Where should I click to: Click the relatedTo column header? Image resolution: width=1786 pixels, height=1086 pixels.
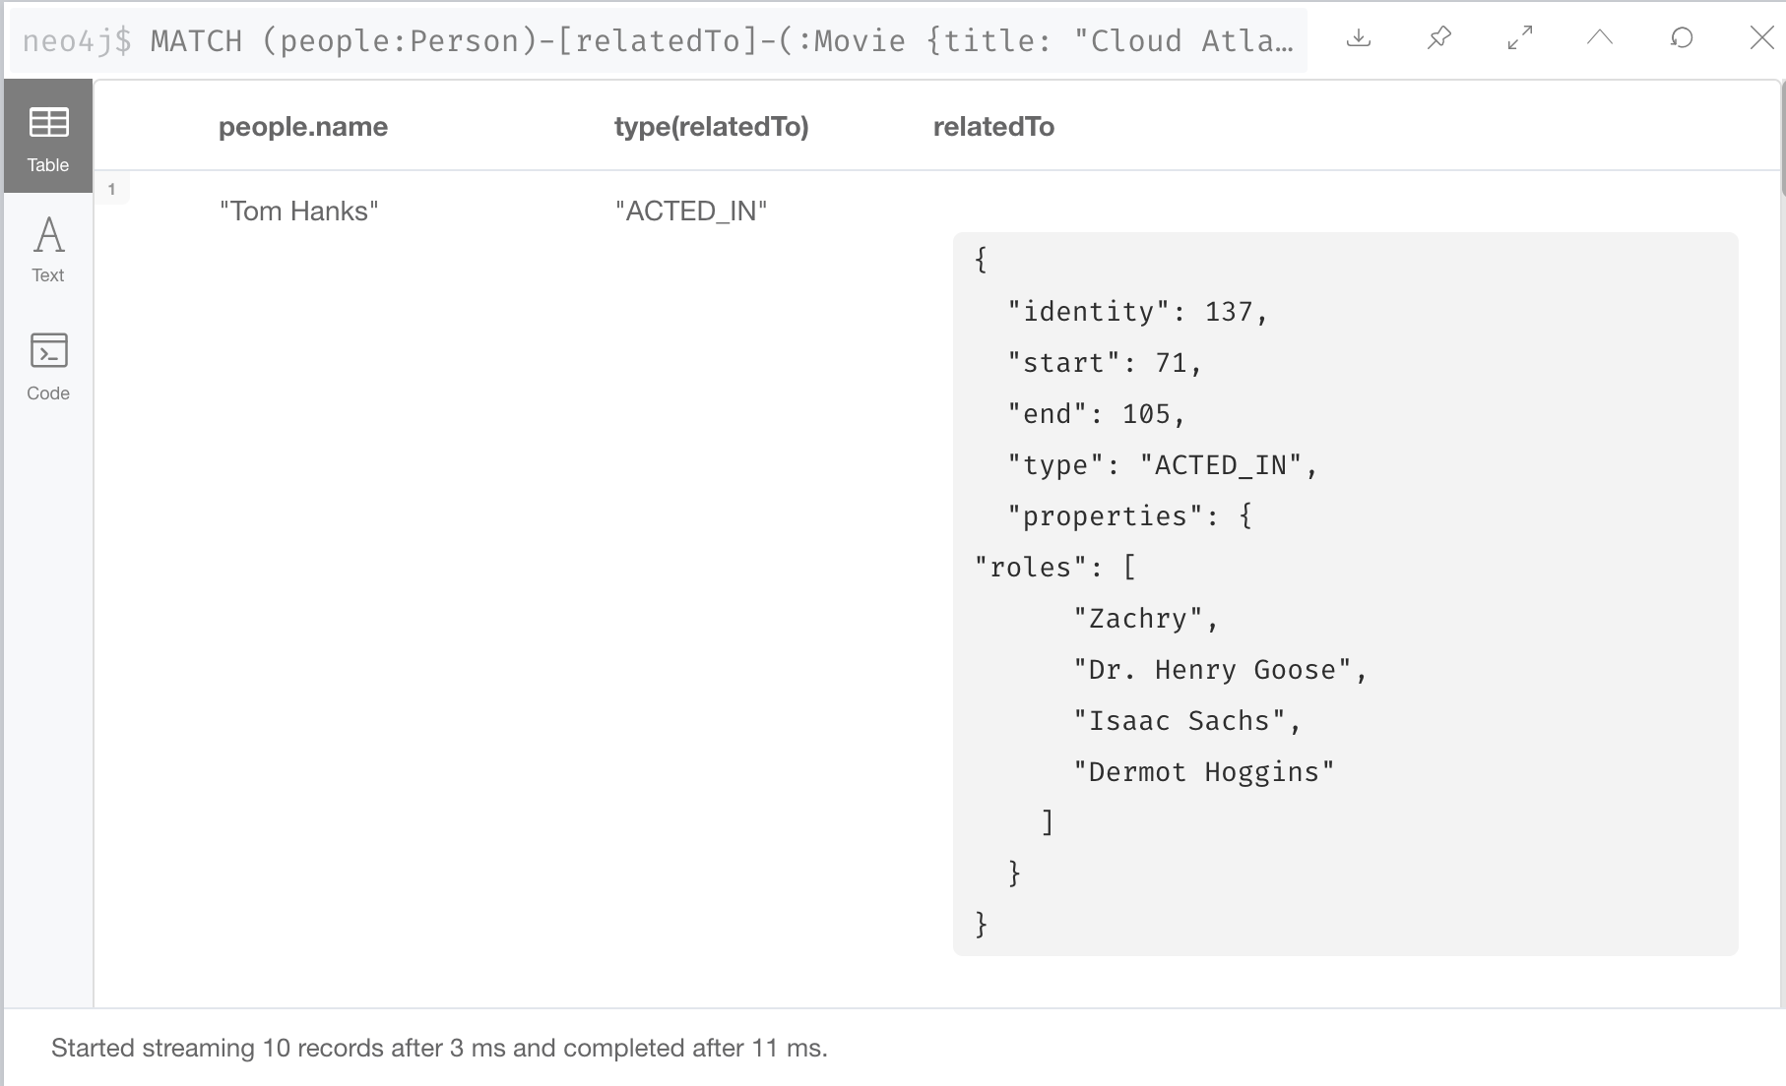pos(993,127)
